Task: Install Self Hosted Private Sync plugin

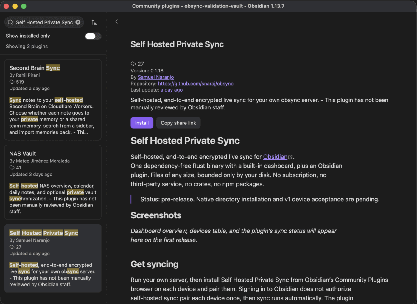Action: [x=142, y=123]
